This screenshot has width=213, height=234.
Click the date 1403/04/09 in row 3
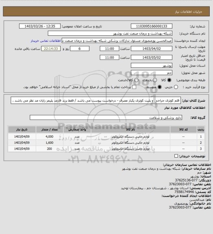tap(22, 149)
